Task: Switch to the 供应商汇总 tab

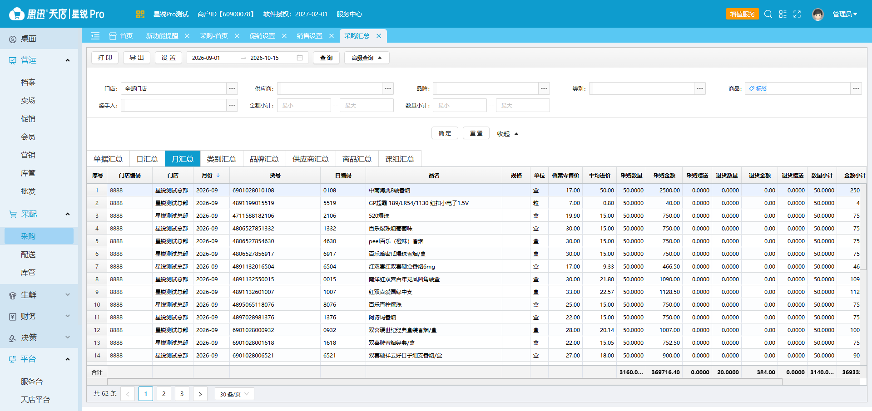Action: 311,159
